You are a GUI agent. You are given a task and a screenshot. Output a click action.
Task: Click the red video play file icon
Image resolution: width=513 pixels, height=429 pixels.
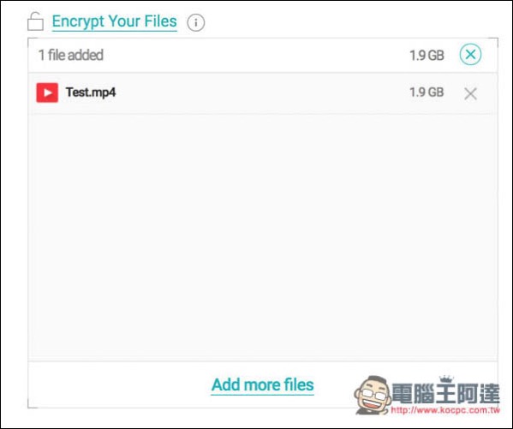point(47,92)
